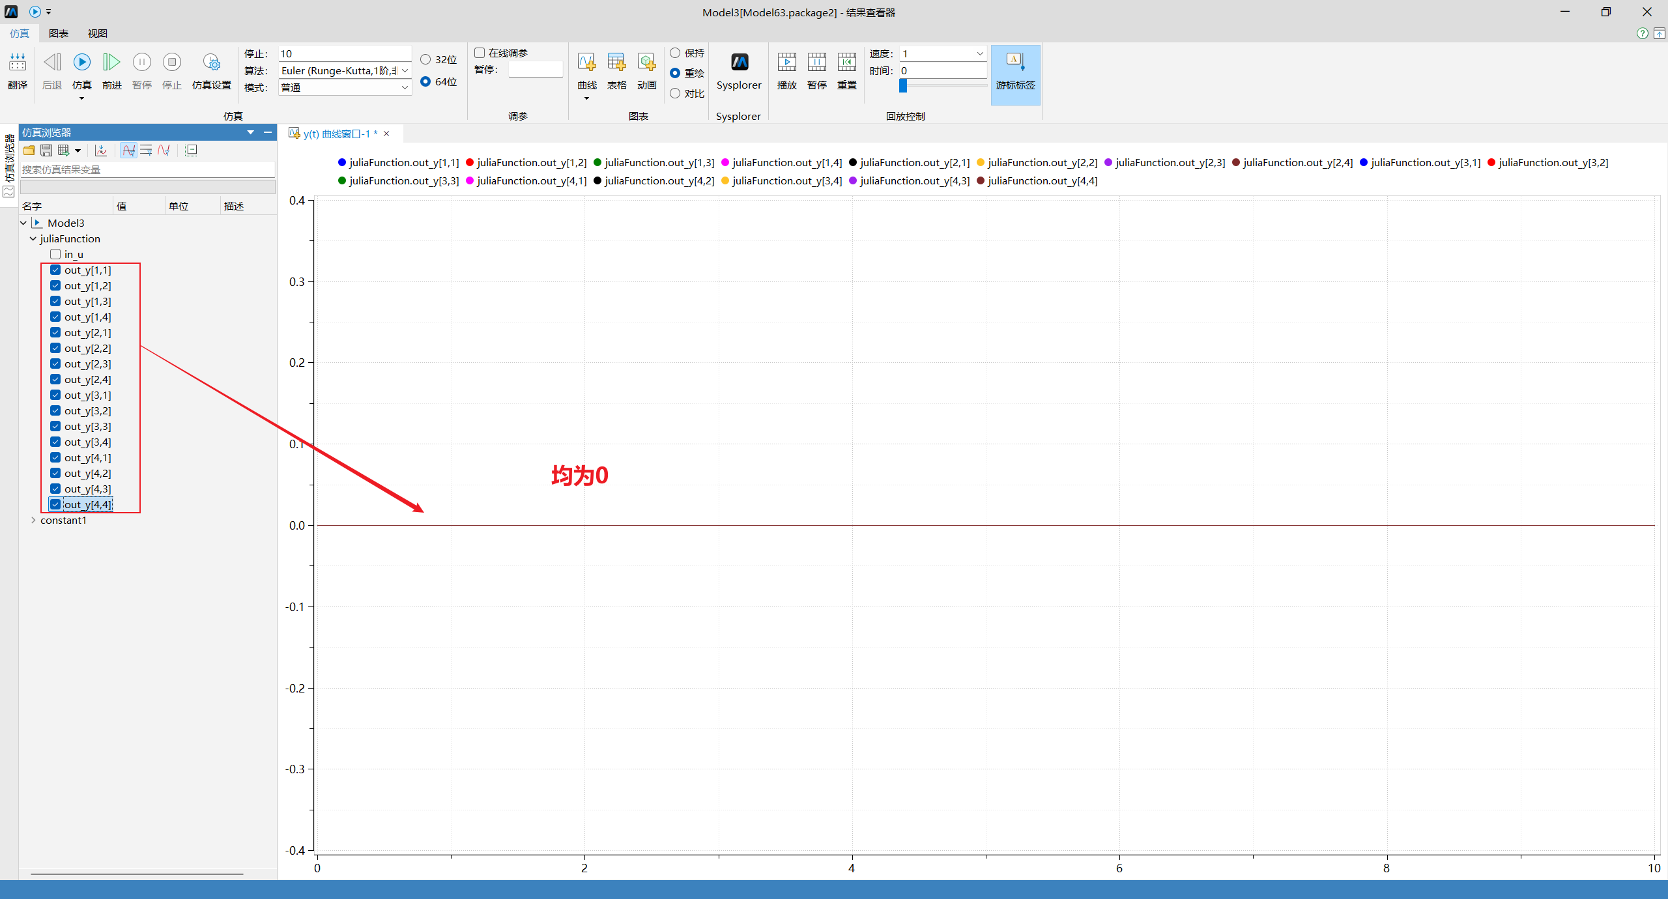Click the 后退 step back icon
Screen dimensions: 1668x899
tap(52, 63)
